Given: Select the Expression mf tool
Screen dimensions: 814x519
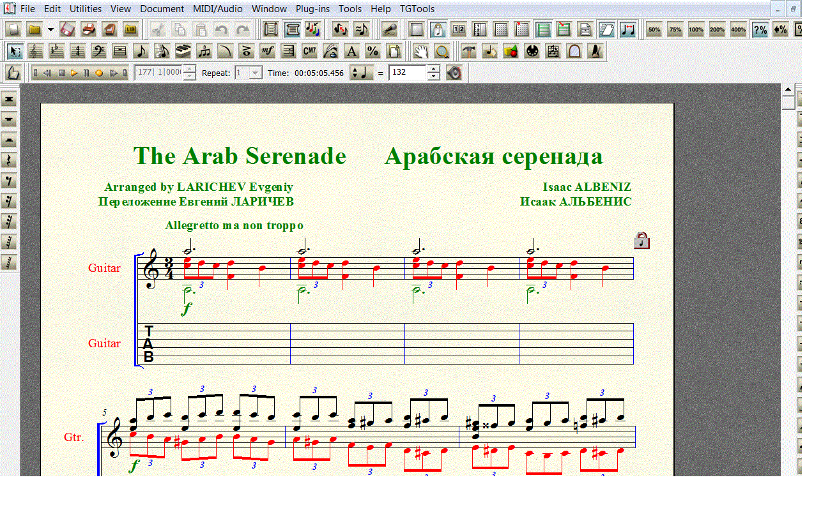Looking at the screenshot, I should (268, 51).
